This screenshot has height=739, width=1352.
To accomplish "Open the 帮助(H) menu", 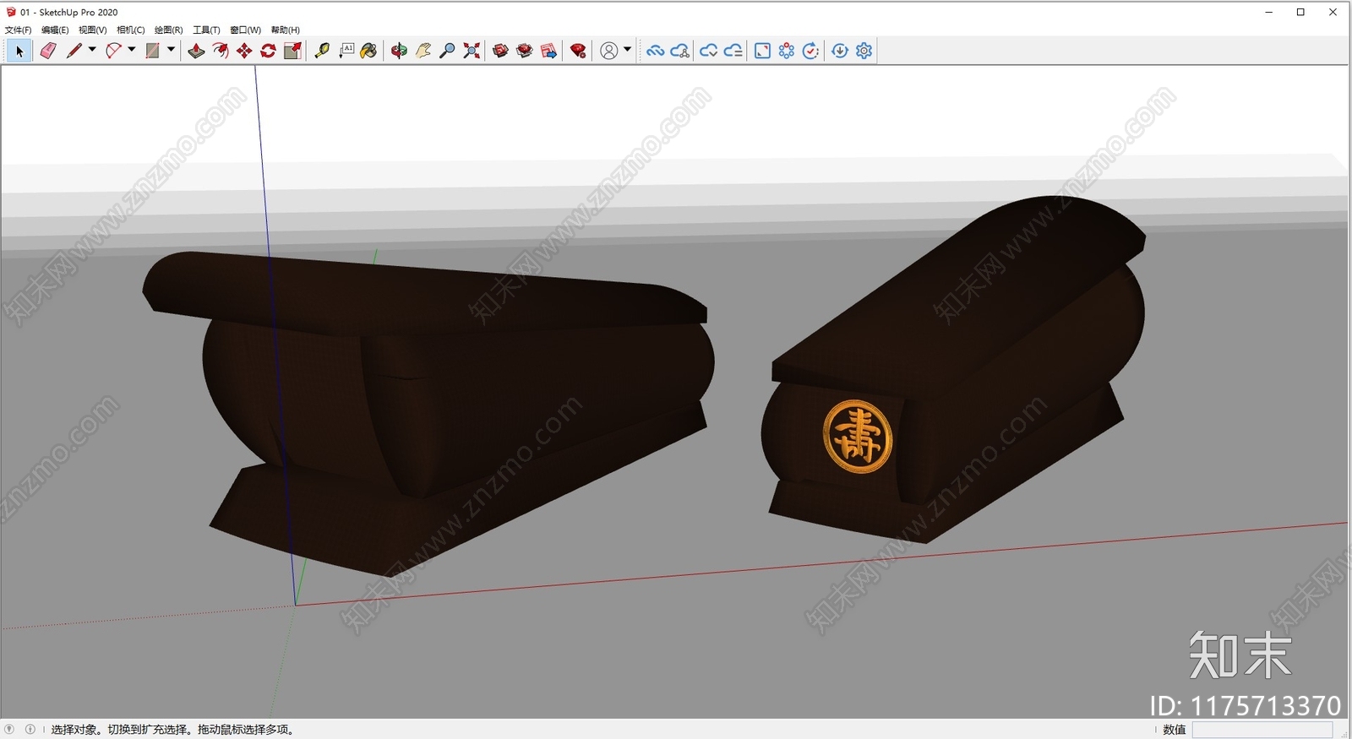I will click(x=285, y=30).
